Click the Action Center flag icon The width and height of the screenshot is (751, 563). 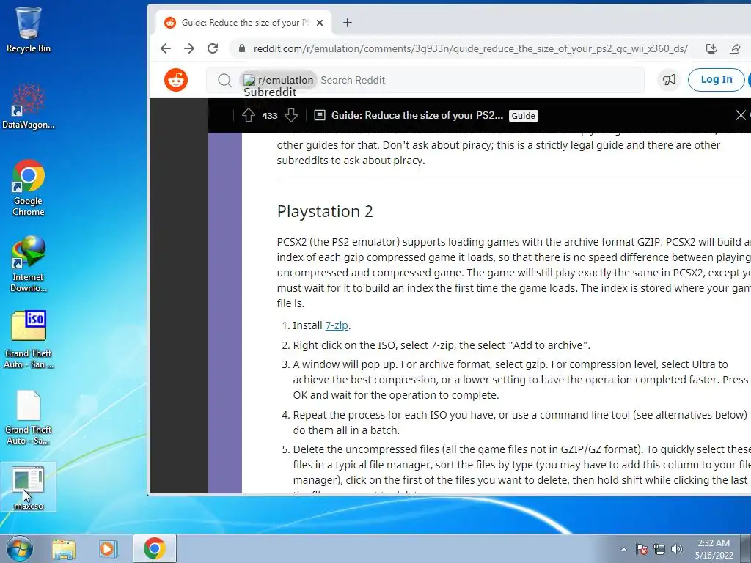642,549
